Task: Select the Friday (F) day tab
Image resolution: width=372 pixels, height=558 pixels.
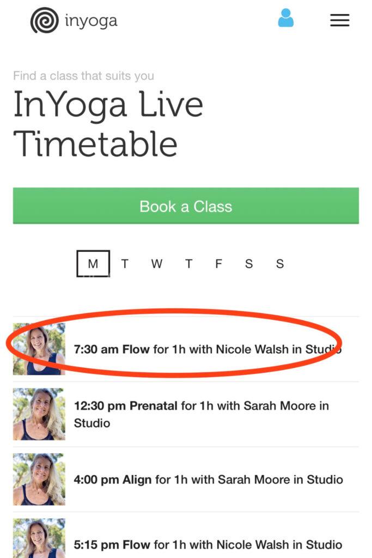Action: click(x=218, y=264)
